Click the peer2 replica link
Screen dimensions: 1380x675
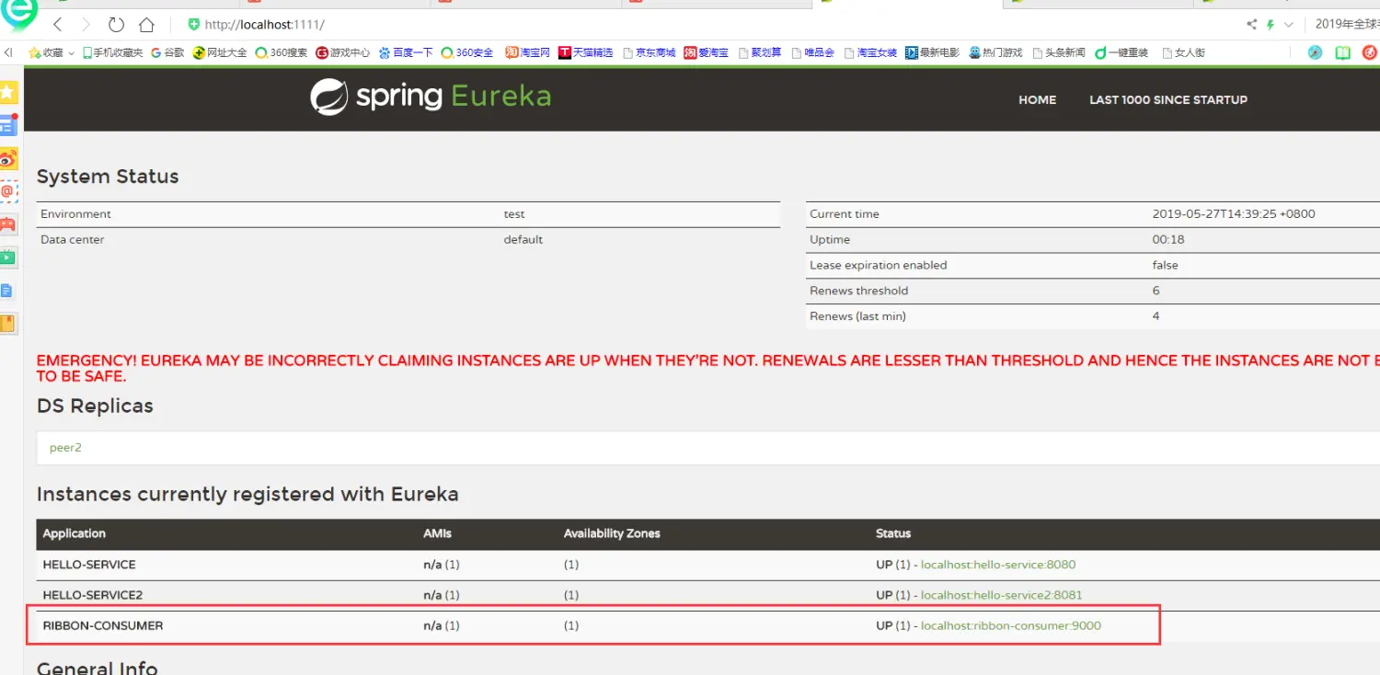pos(65,447)
